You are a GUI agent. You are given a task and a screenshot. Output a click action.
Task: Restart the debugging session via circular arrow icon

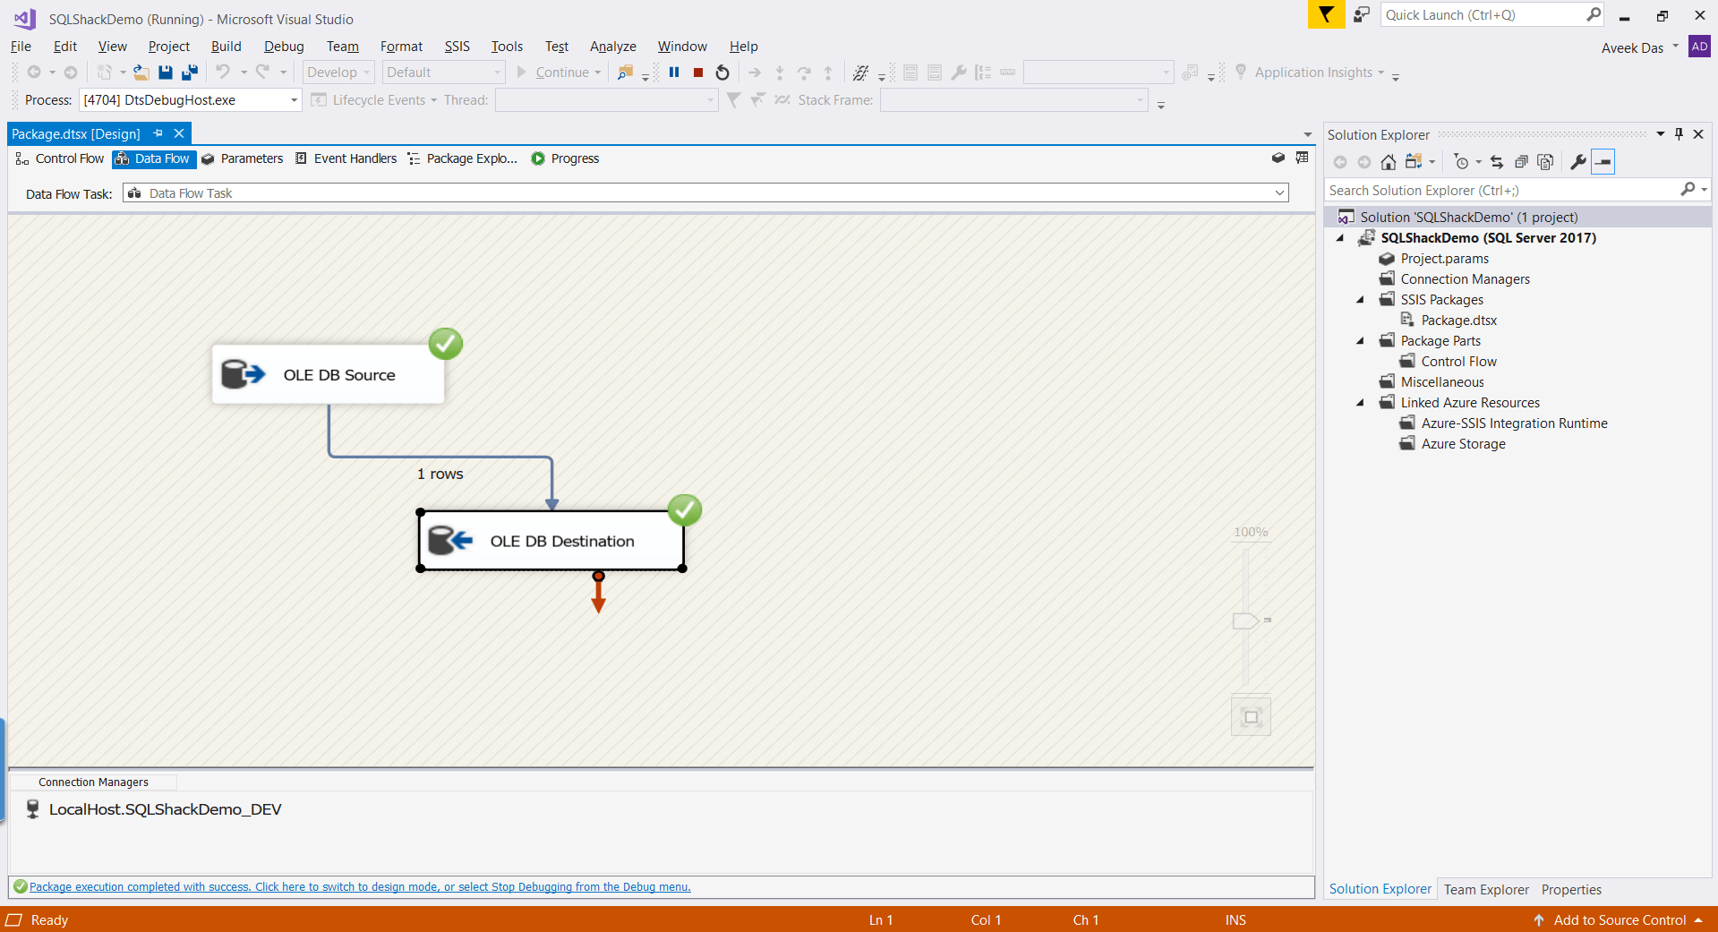[722, 73]
